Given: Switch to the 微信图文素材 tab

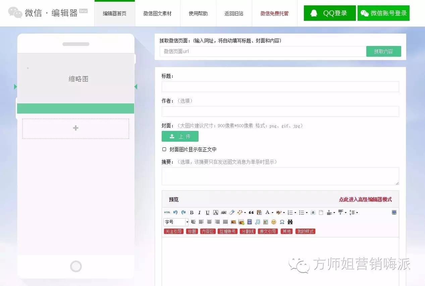Looking at the screenshot, I should click(158, 13).
